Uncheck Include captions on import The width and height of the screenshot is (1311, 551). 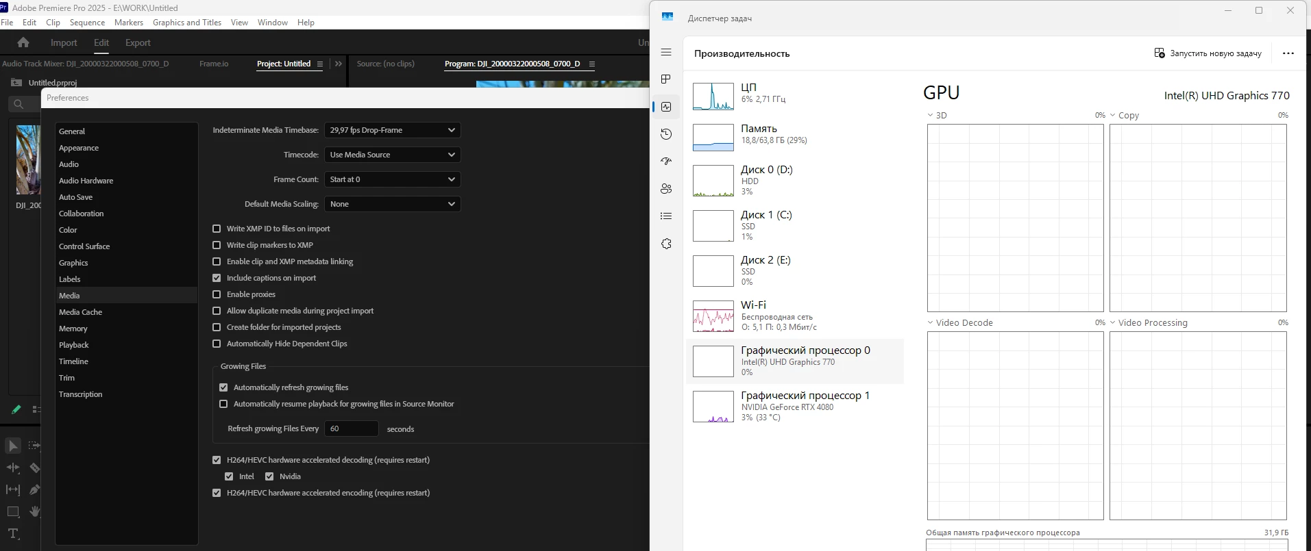[x=217, y=278]
